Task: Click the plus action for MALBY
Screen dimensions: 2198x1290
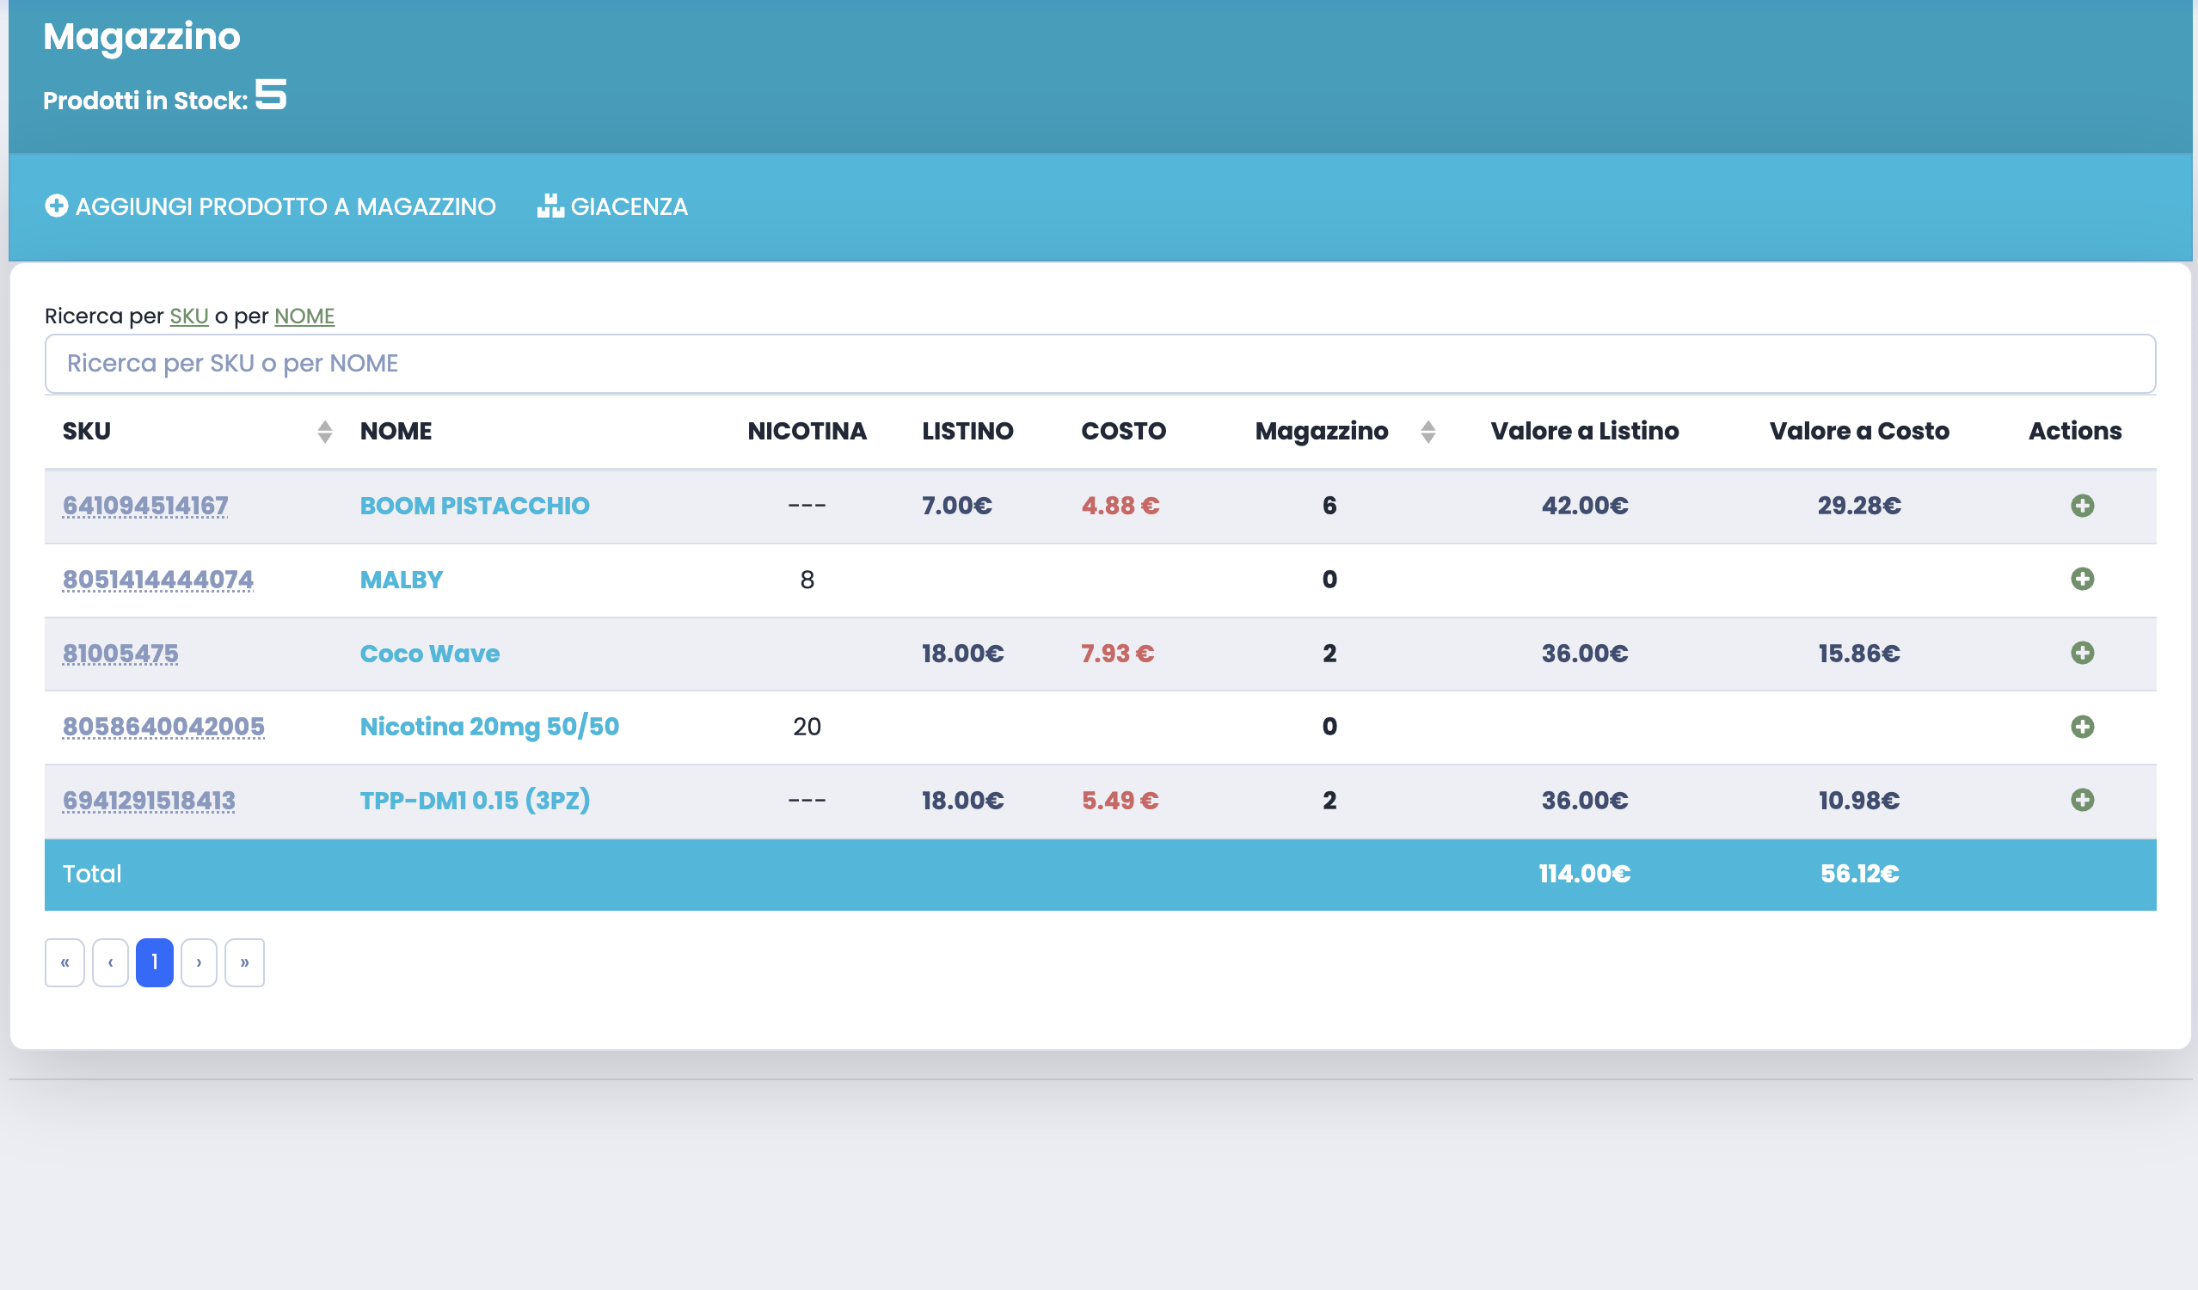Action: [2082, 579]
